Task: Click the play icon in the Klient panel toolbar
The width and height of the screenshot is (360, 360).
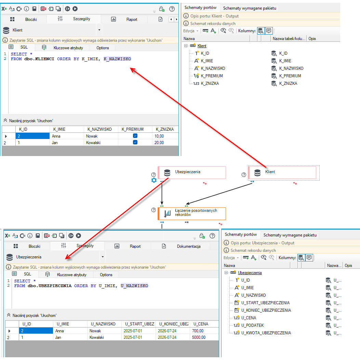Action: tap(75, 9)
